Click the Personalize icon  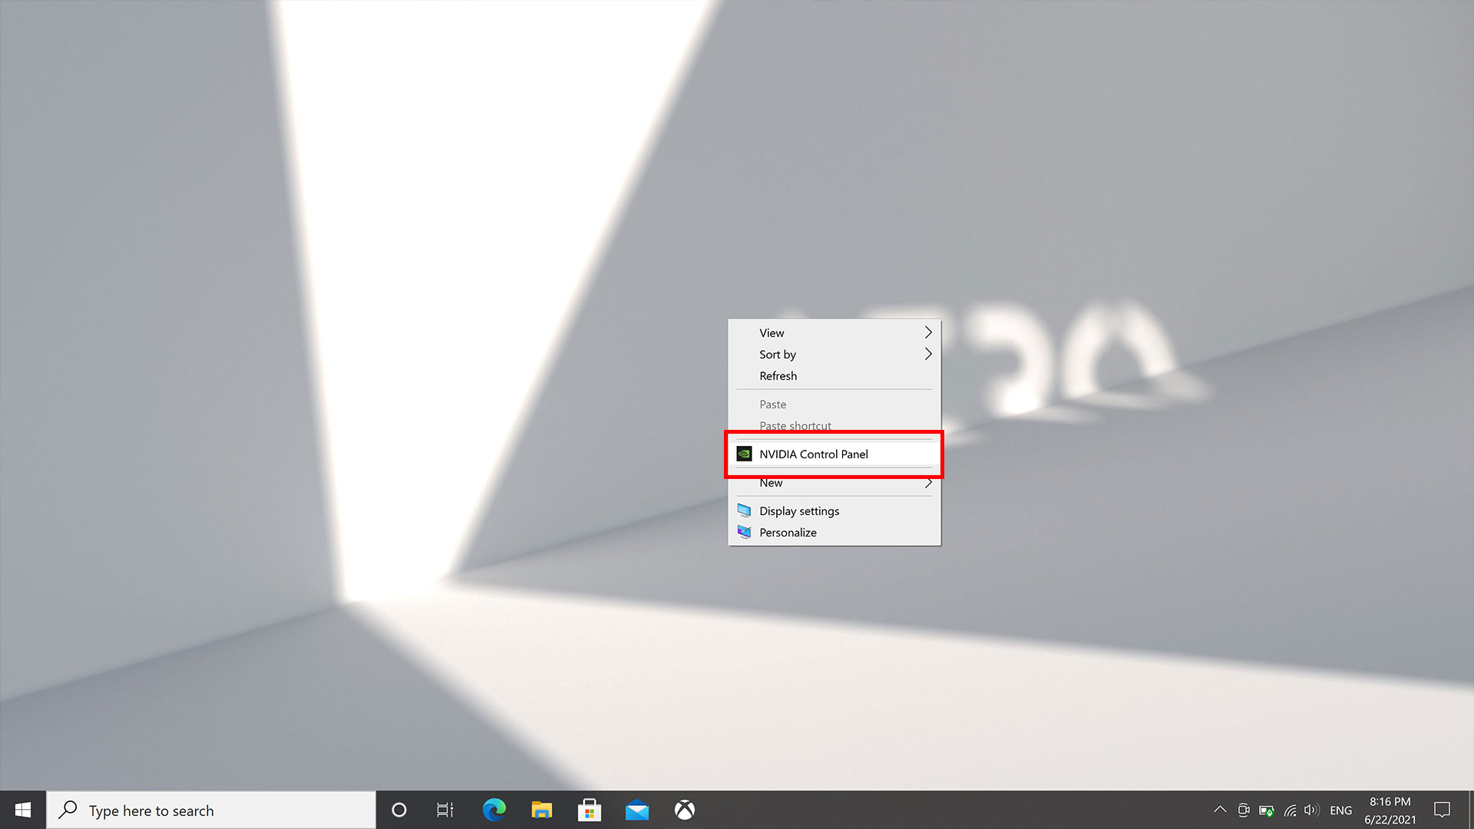click(x=744, y=532)
